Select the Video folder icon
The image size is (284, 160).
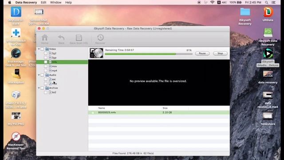[47, 49]
